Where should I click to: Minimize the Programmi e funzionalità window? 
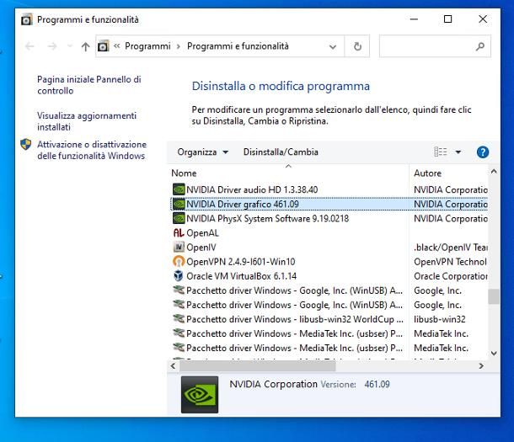414,19
